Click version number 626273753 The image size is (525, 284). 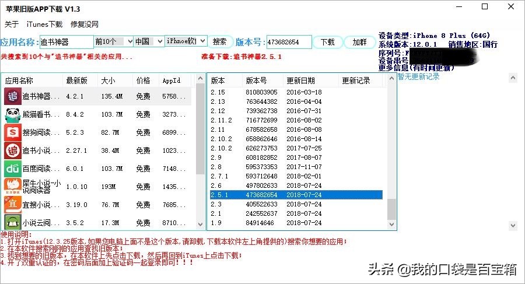[x=261, y=148]
